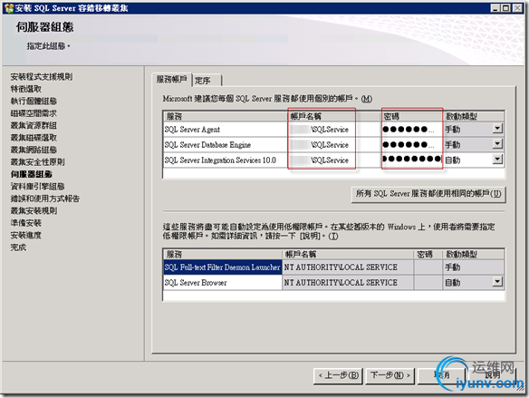Close the SQL Server setup window
Viewport: 529px width, 398px height.
pyautogui.click(x=517, y=8)
